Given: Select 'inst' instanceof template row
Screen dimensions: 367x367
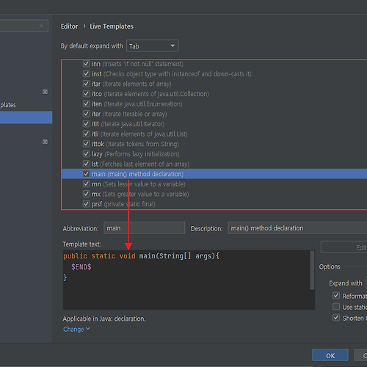Looking at the screenshot, I should pyautogui.click(x=172, y=74).
